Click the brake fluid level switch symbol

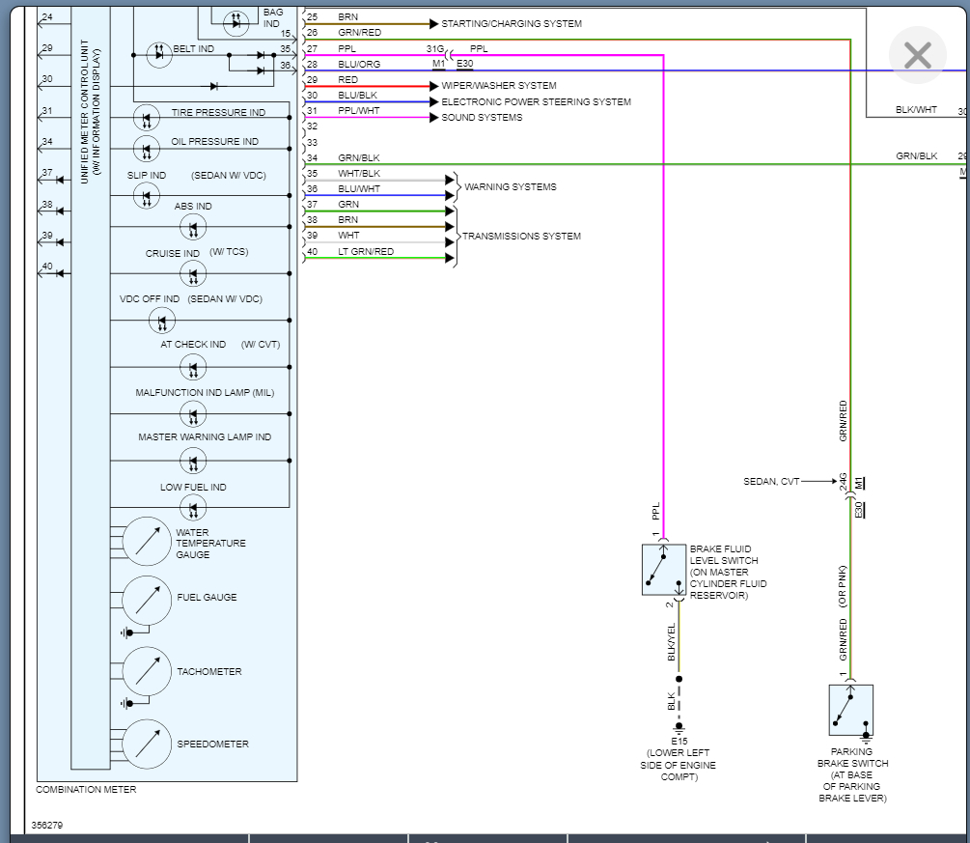(664, 569)
